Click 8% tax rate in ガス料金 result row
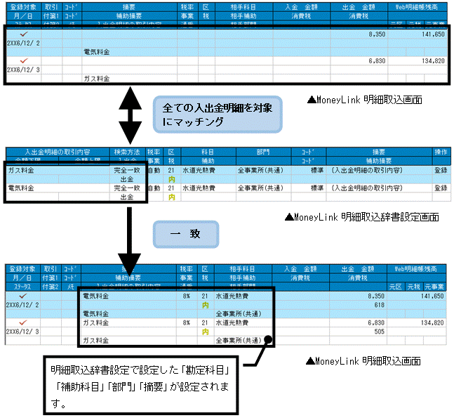This screenshot has height=418, width=461. click(187, 322)
